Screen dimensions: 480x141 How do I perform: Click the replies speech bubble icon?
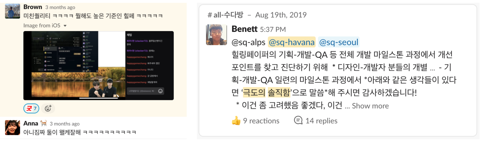pyautogui.click(x=298, y=120)
